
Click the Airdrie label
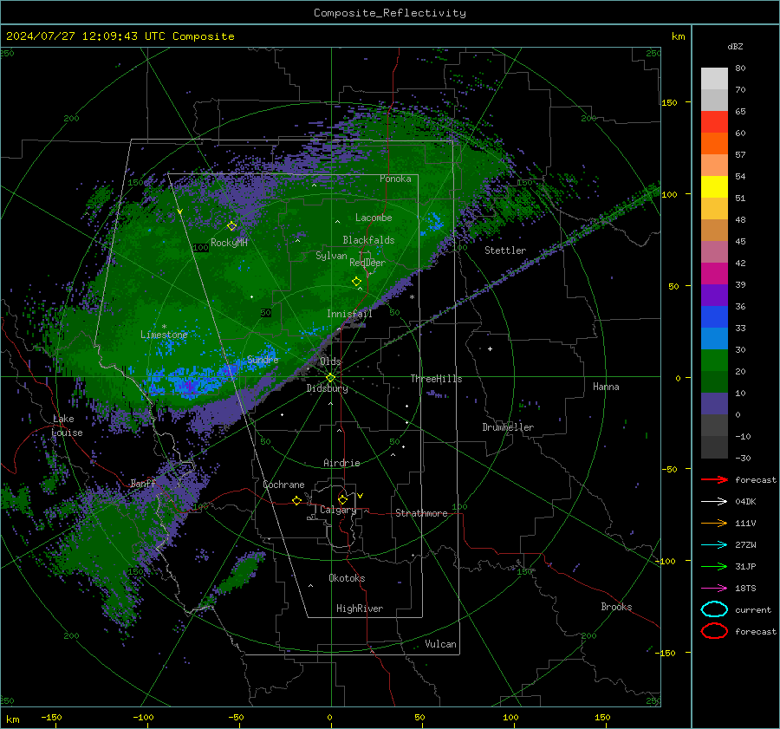pyautogui.click(x=341, y=463)
